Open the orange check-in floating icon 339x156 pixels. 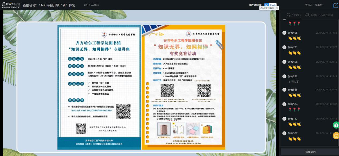pos(336,136)
